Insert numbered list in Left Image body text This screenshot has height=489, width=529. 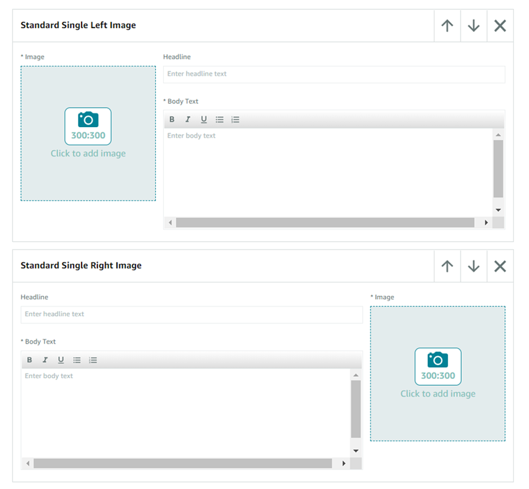point(235,120)
